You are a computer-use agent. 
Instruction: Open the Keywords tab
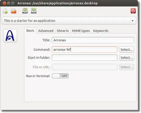(x=101, y=31)
